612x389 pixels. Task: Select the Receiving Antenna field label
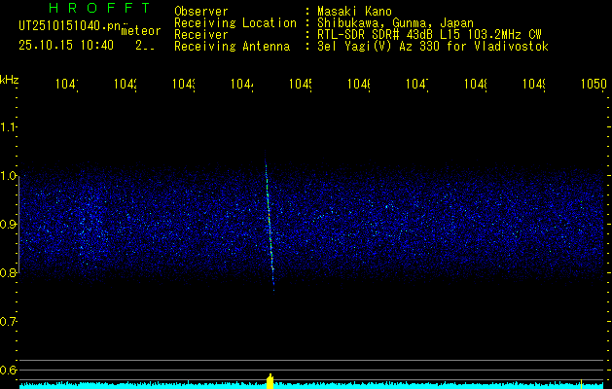click(x=232, y=46)
